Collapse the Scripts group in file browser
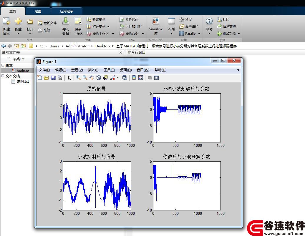 point(3,65)
